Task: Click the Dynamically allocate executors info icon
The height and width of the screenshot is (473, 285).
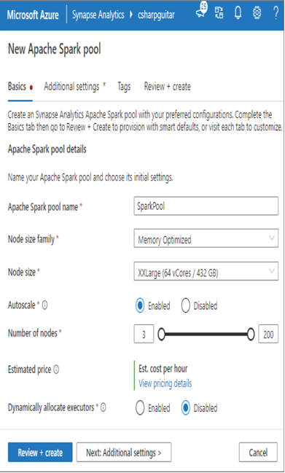Action: click(x=104, y=407)
